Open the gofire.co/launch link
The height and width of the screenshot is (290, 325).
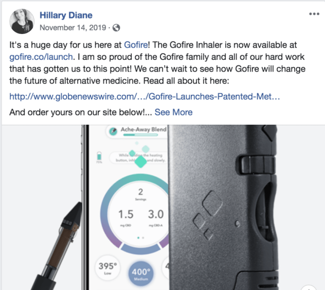point(41,57)
